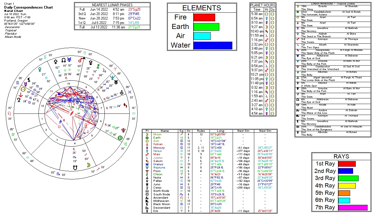
Task: Click the magenta 7th Ray bar
Action: point(353,207)
